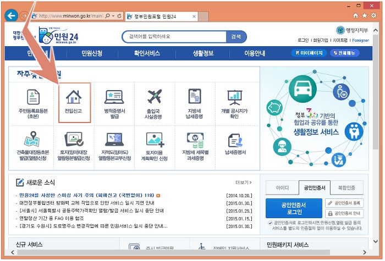Go back with the browser back arrow

point(11,16)
